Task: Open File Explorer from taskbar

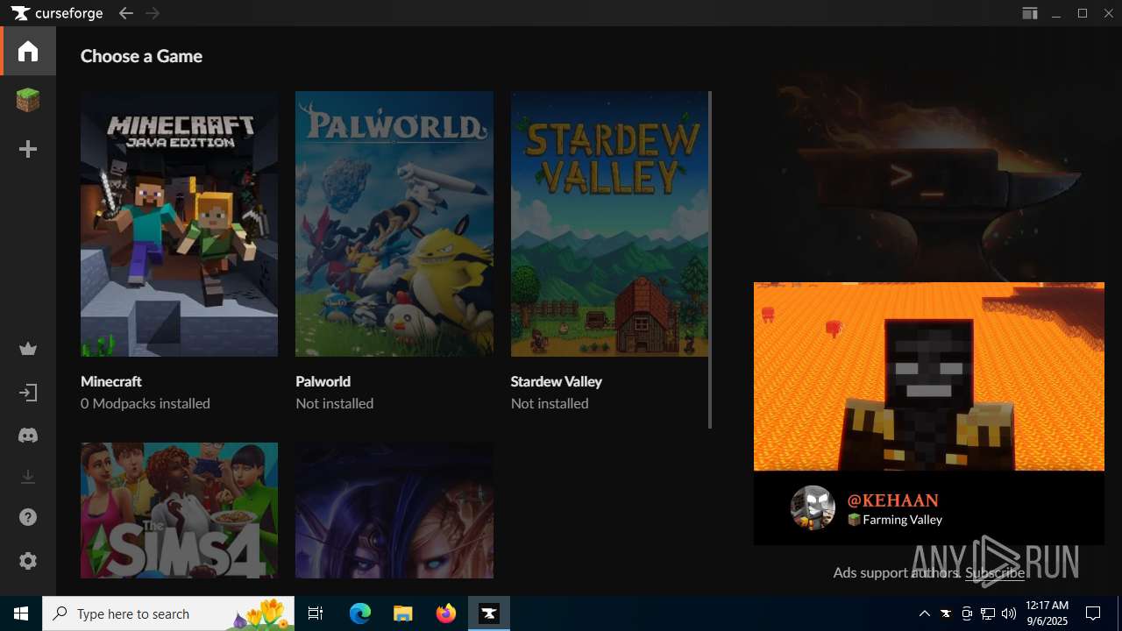Action: pyautogui.click(x=402, y=613)
